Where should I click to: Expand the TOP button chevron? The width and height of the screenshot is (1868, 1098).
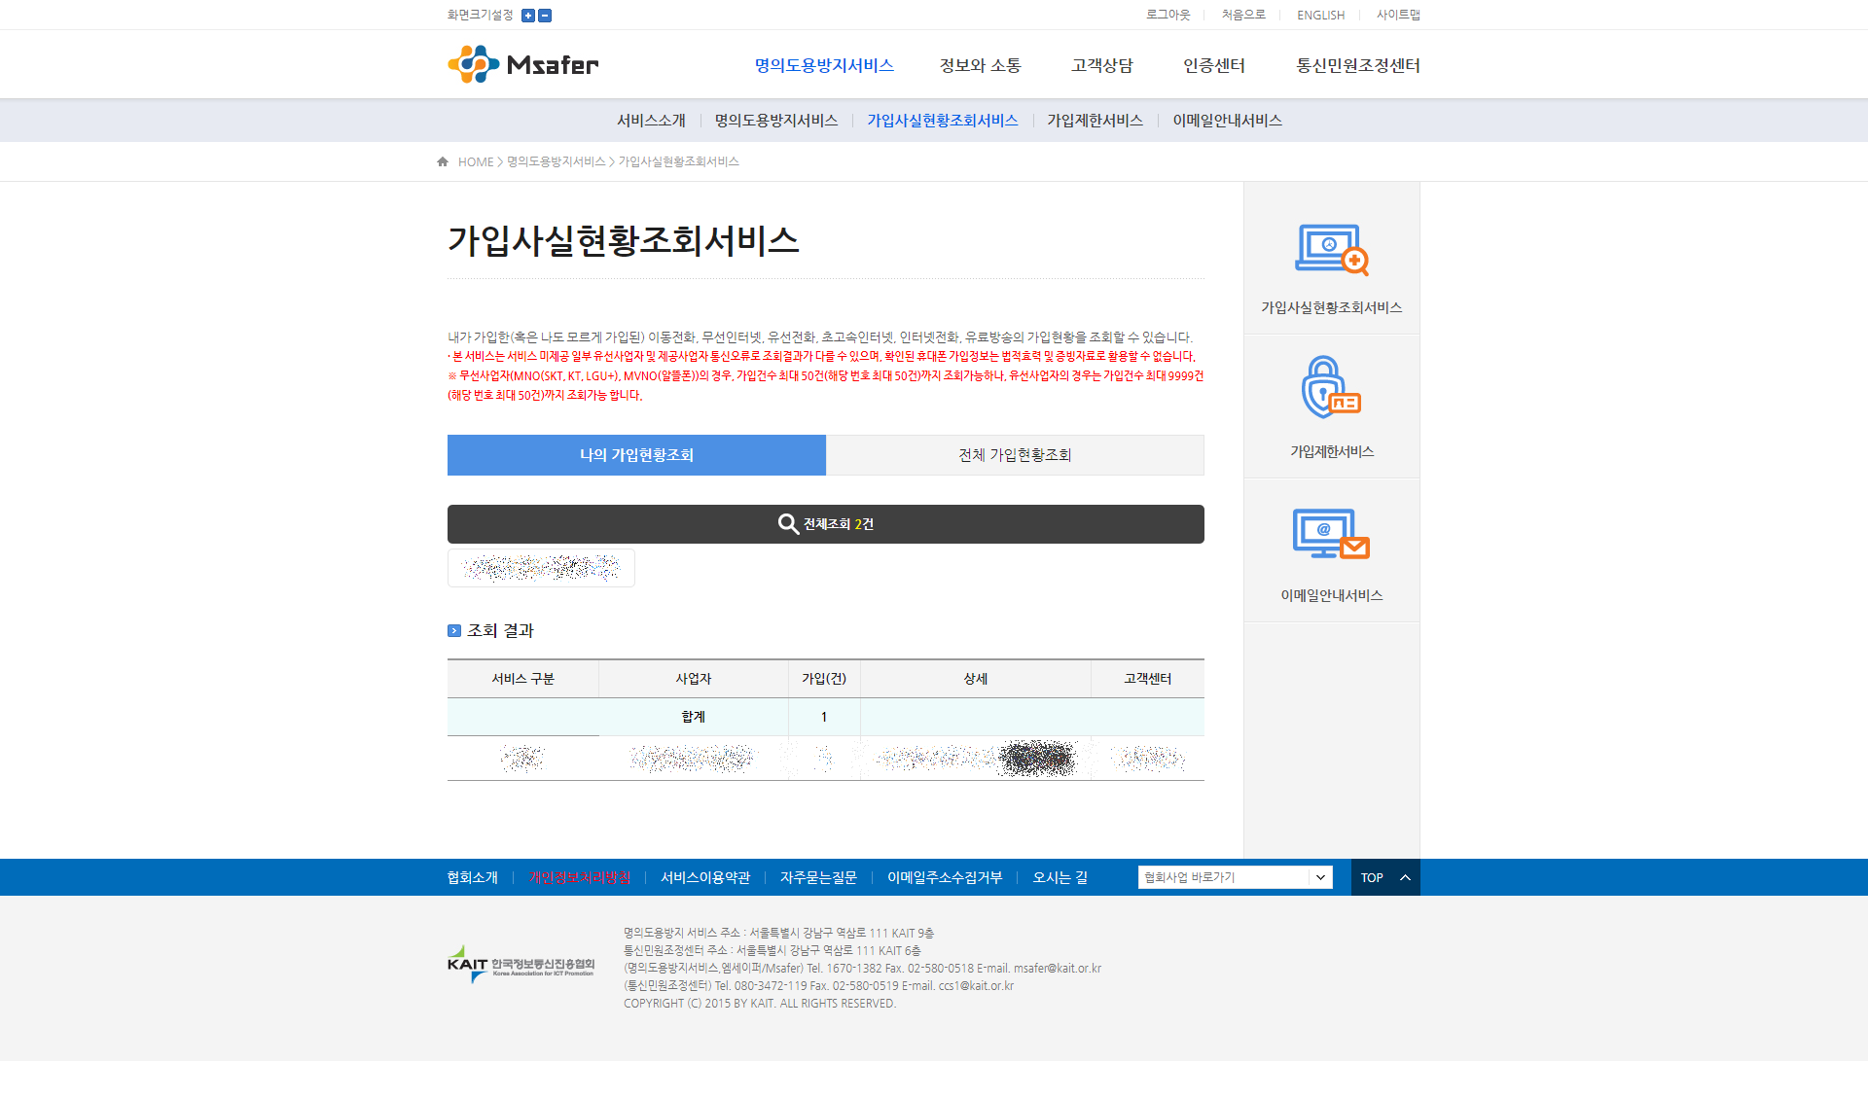(1404, 876)
